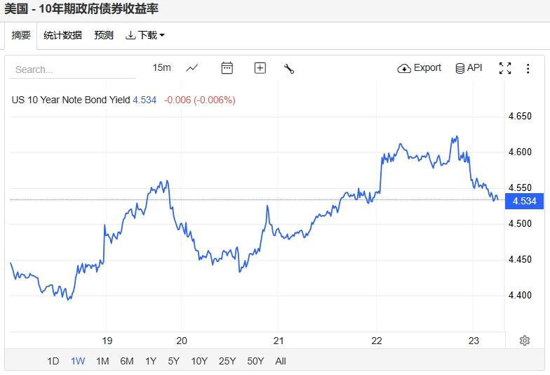Open the API database icon link
Viewport: 550px width, 375px height.
(x=469, y=68)
